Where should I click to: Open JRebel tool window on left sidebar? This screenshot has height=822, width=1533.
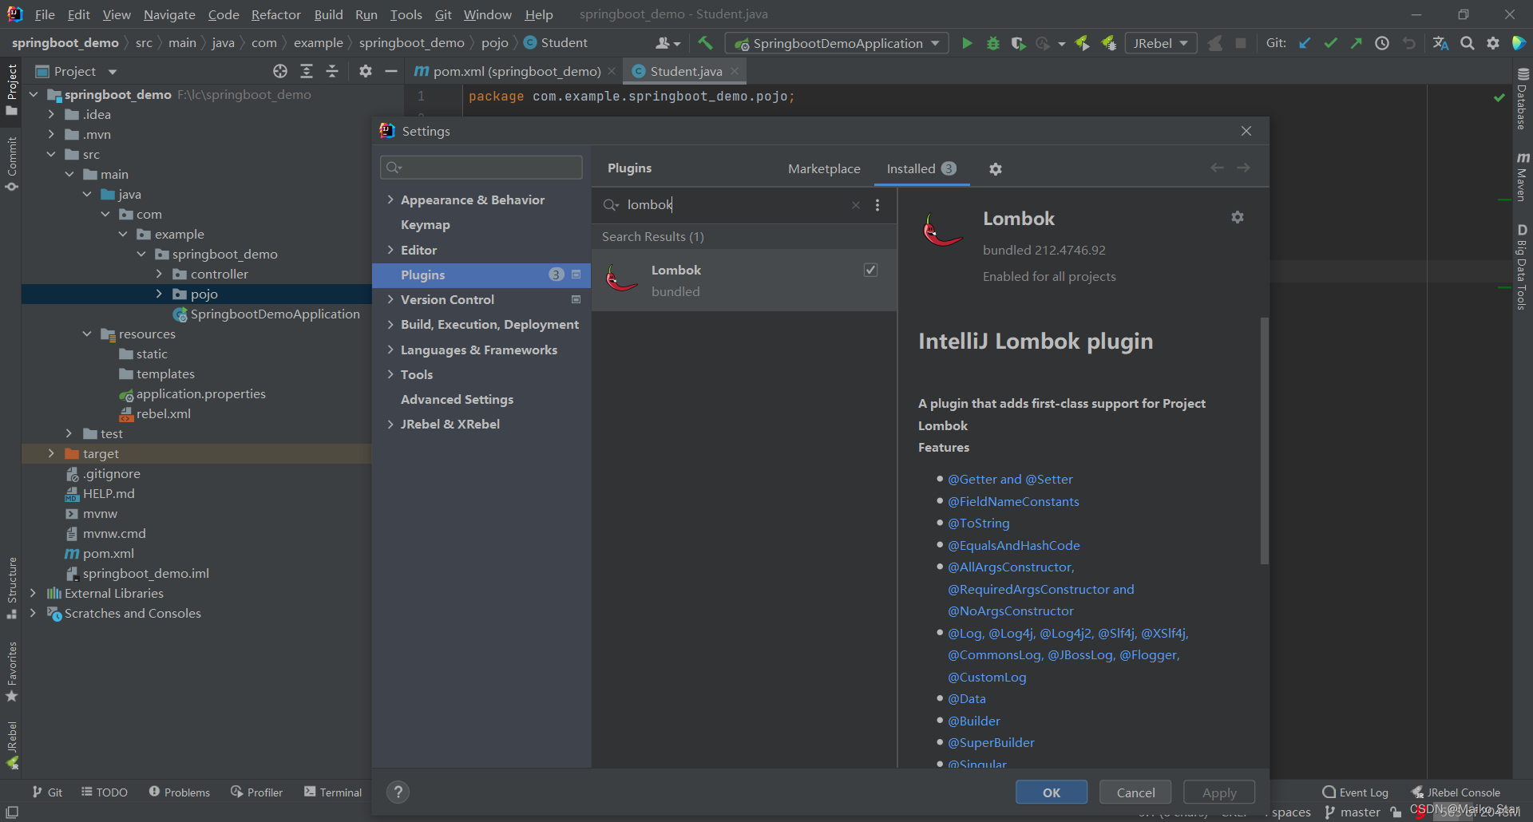12,745
